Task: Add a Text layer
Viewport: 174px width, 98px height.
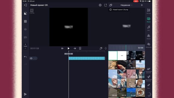Action: click(149, 86)
